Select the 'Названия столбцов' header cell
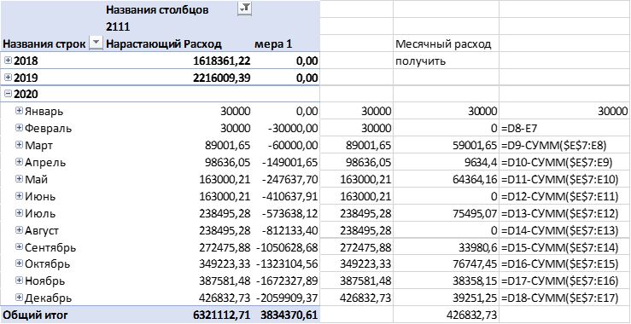The image size is (631, 324). click(157, 10)
